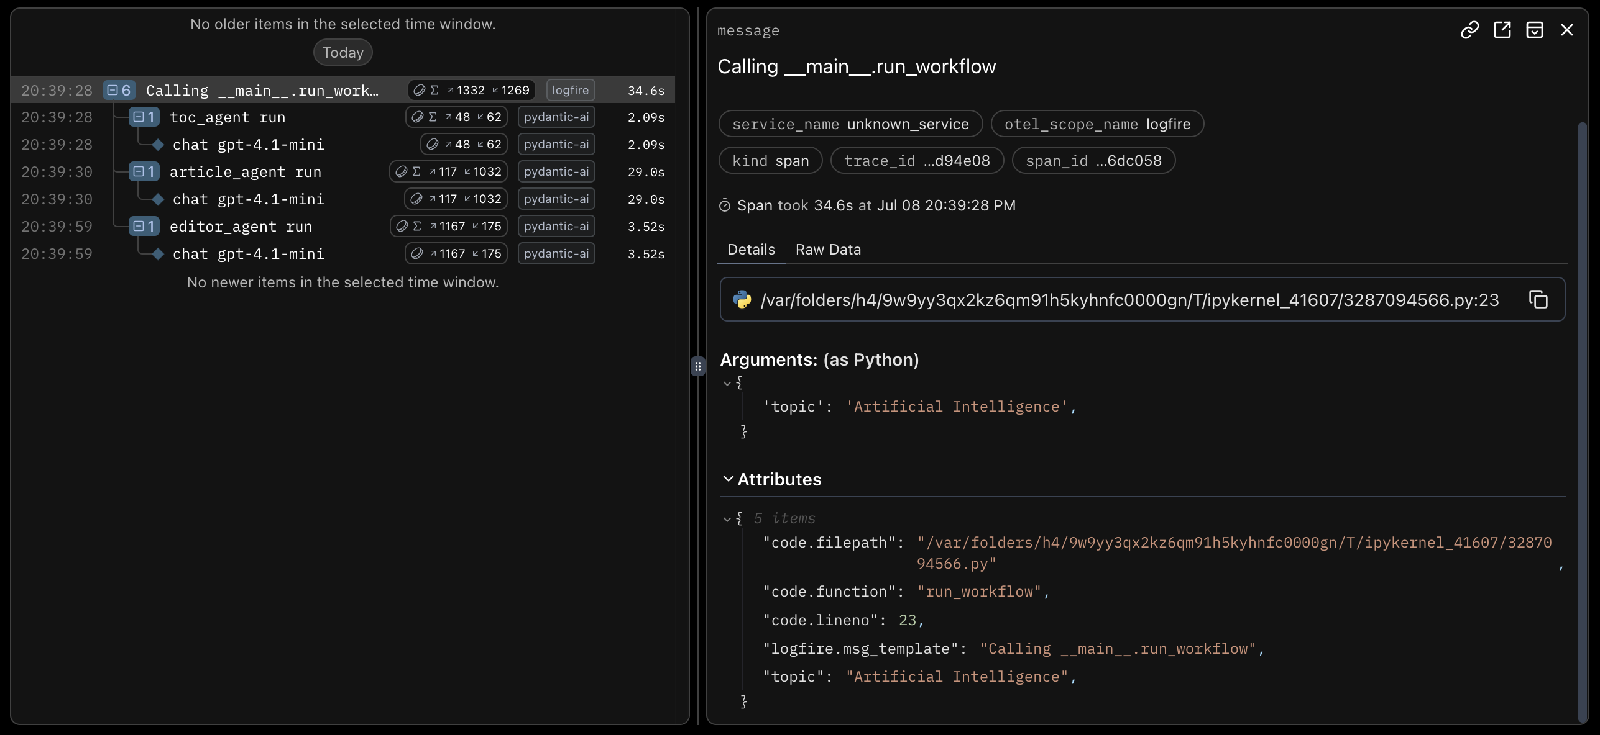
Task: Click the Calling __main__.run_workflow title
Action: pos(857,67)
